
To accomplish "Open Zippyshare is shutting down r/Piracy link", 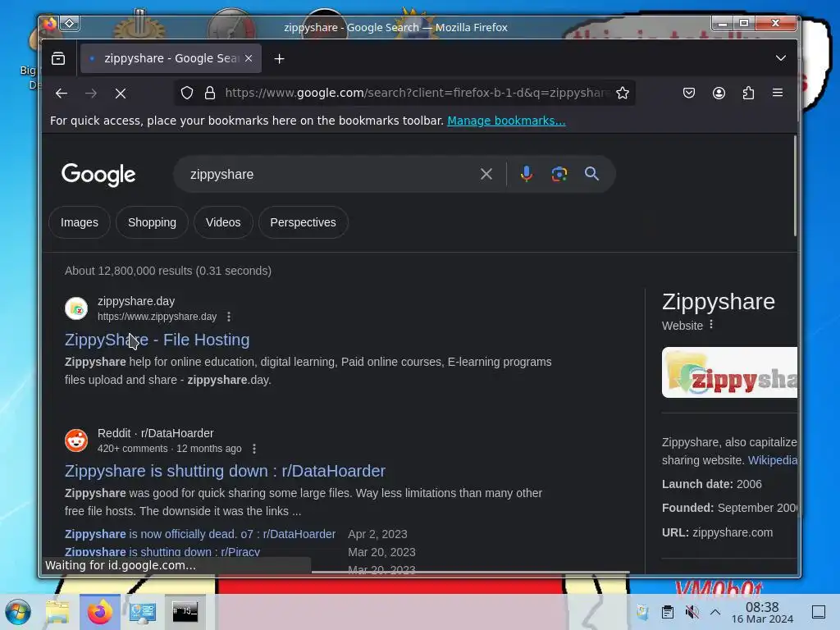I will [x=162, y=552].
